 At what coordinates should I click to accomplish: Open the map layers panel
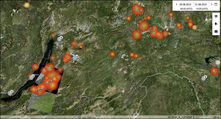pyautogui.click(x=216, y=16)
